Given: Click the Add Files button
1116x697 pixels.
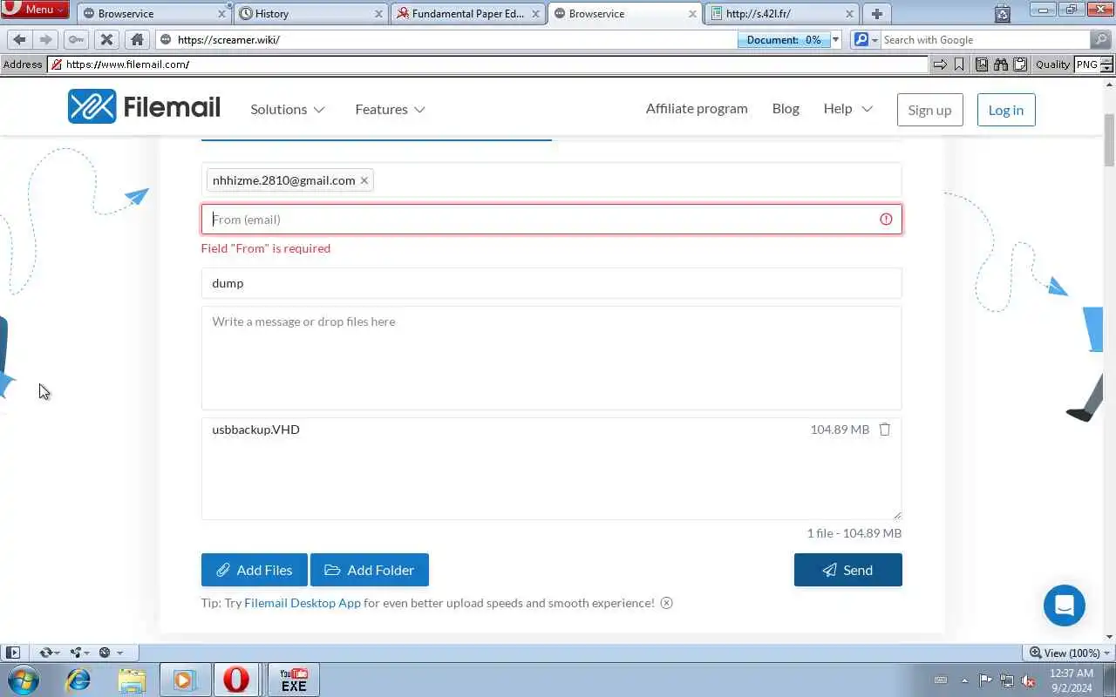Looking at the screenshot, I should click(x=255, y=570).
